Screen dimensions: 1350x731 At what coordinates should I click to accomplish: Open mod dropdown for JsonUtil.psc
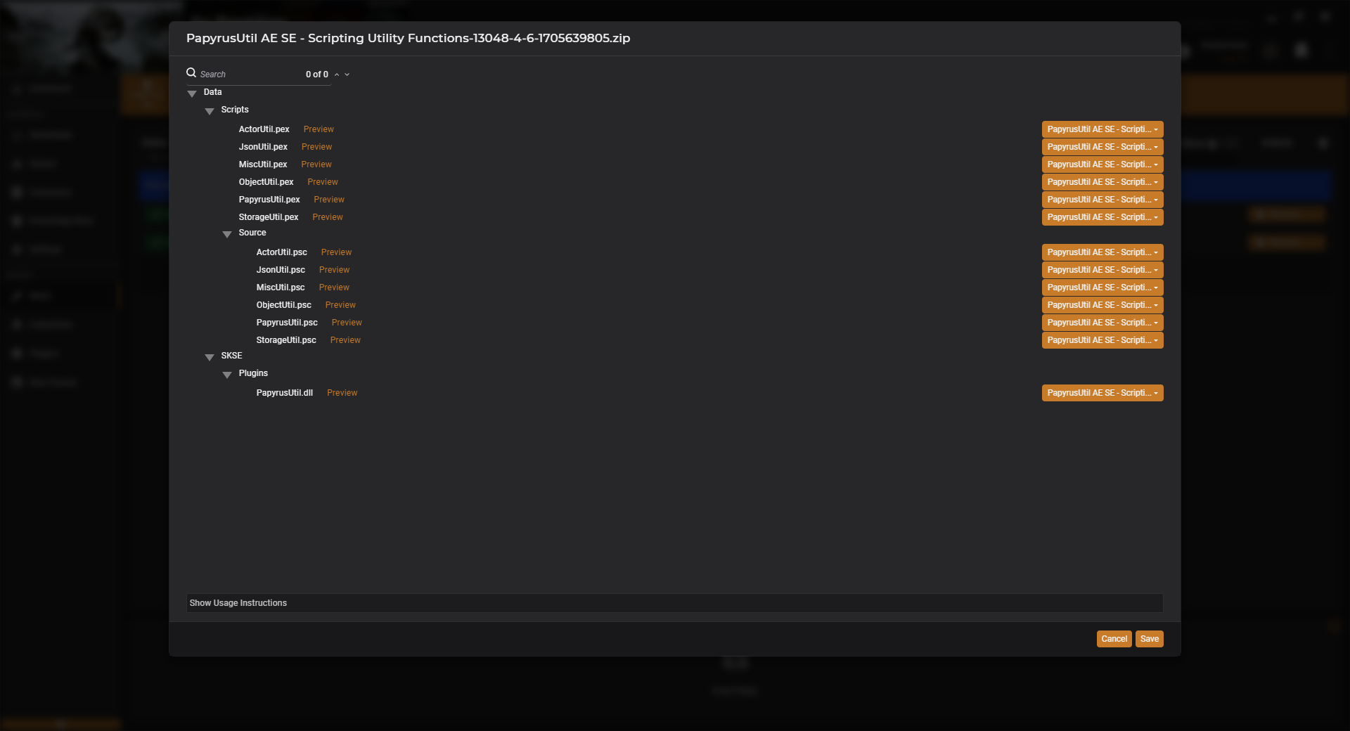(x=1102, y=270)
